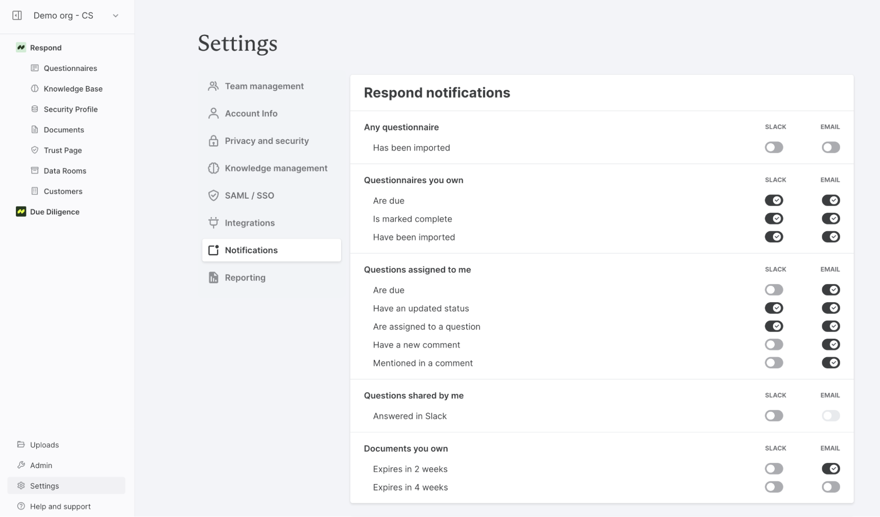The height and width of the screenshot is (517, 880).
Task: Turn off Email for assigned questions Are due
Action: (831, 290)
